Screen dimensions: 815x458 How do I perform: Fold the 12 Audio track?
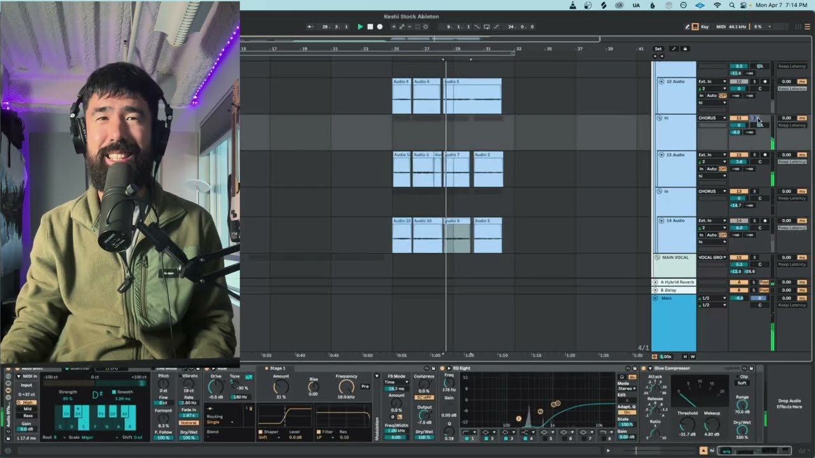(x=661, y=155)
